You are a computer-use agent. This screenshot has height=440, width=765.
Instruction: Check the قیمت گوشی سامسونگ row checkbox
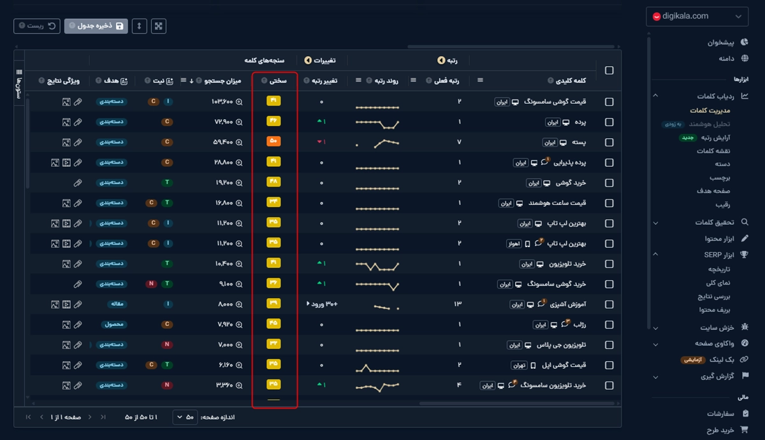tap(609, 102)
